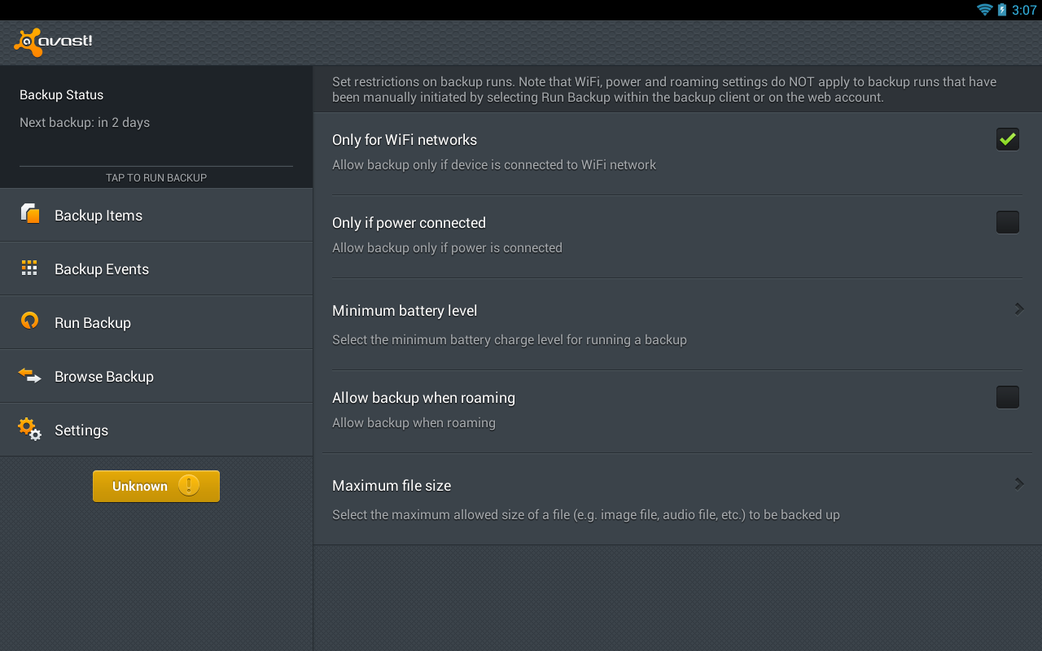Tap the battery status icon
This screenshot has width=1042, height=651.
(x=1002, y=10)
